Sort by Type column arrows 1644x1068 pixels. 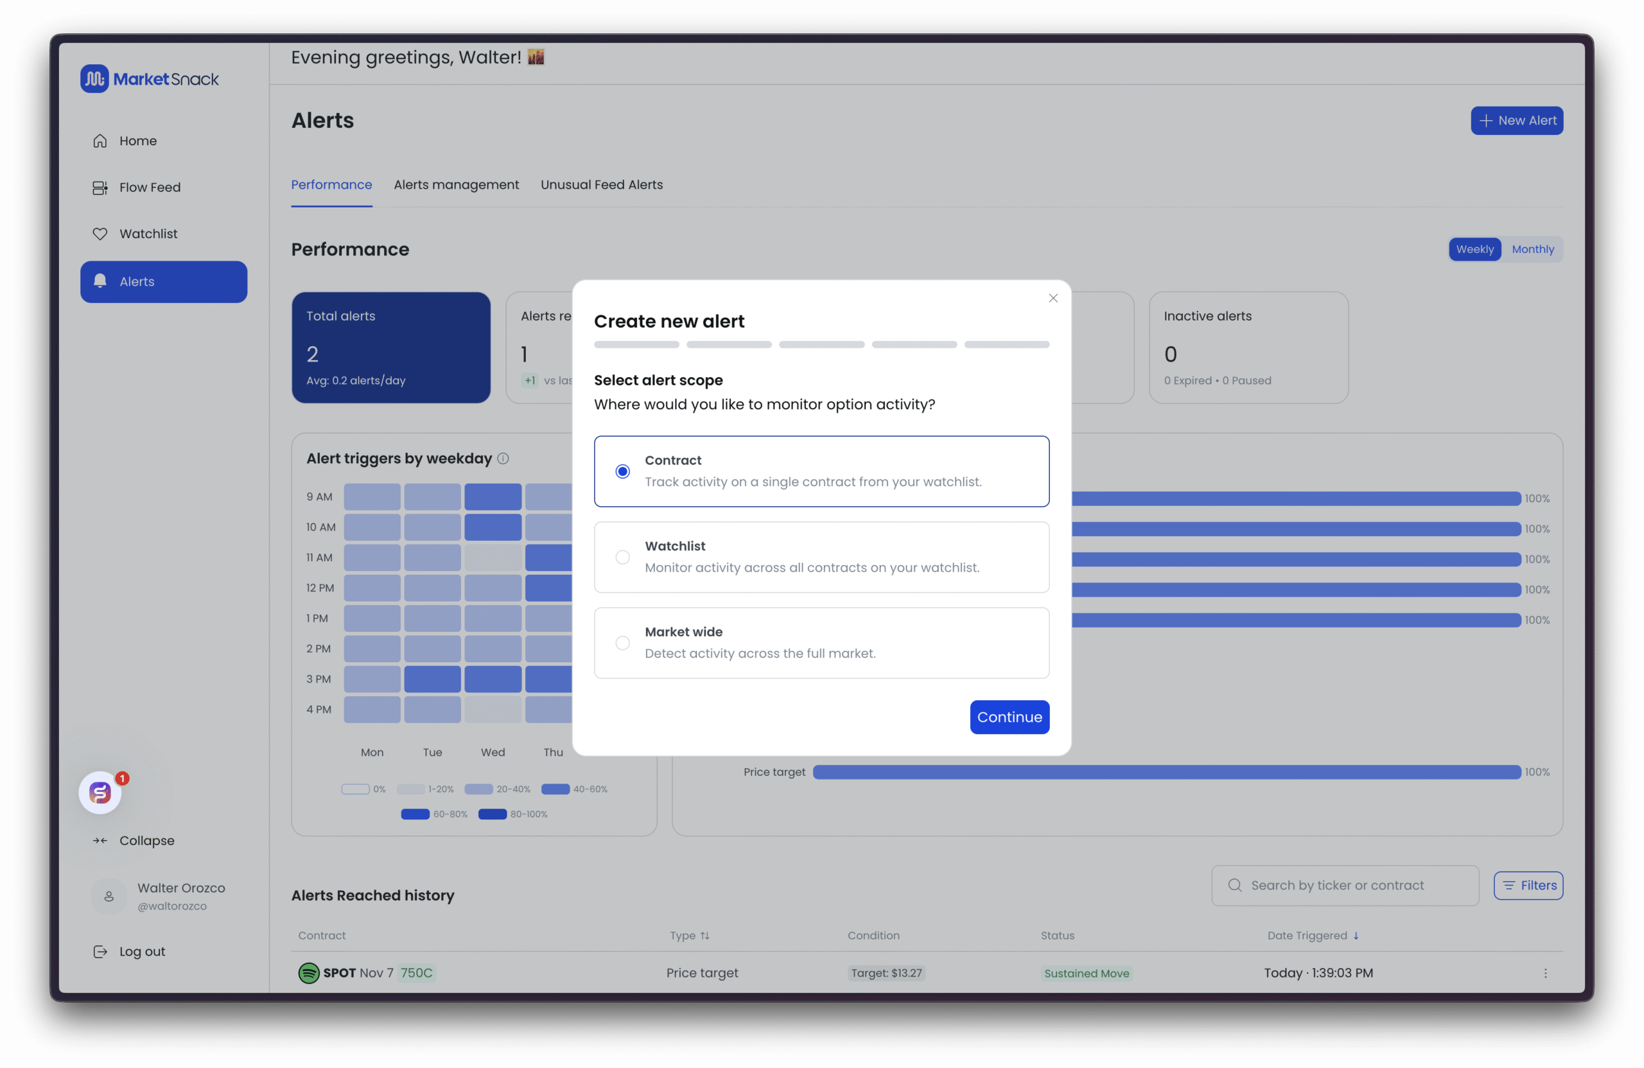pos(704,935)
